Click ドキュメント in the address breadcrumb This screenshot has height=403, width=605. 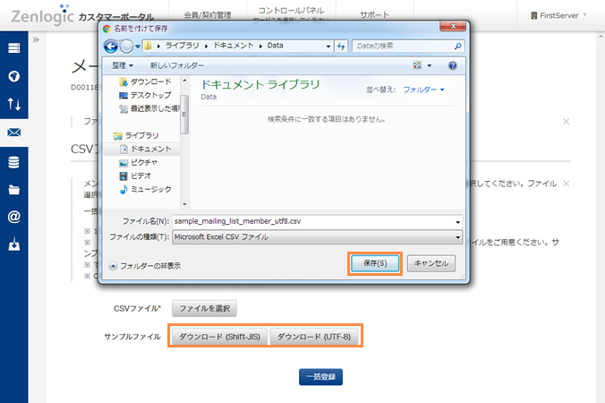(x=234, y=46)
